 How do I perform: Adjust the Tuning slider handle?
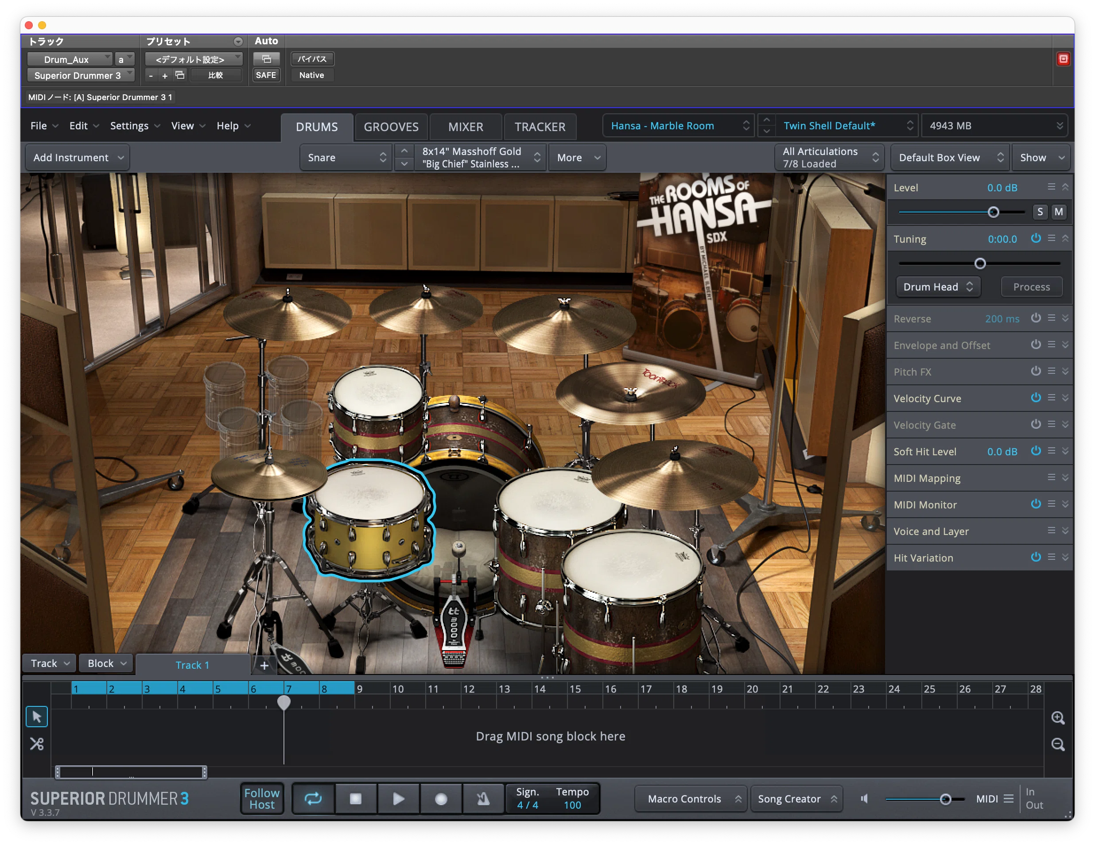[980, 263]
